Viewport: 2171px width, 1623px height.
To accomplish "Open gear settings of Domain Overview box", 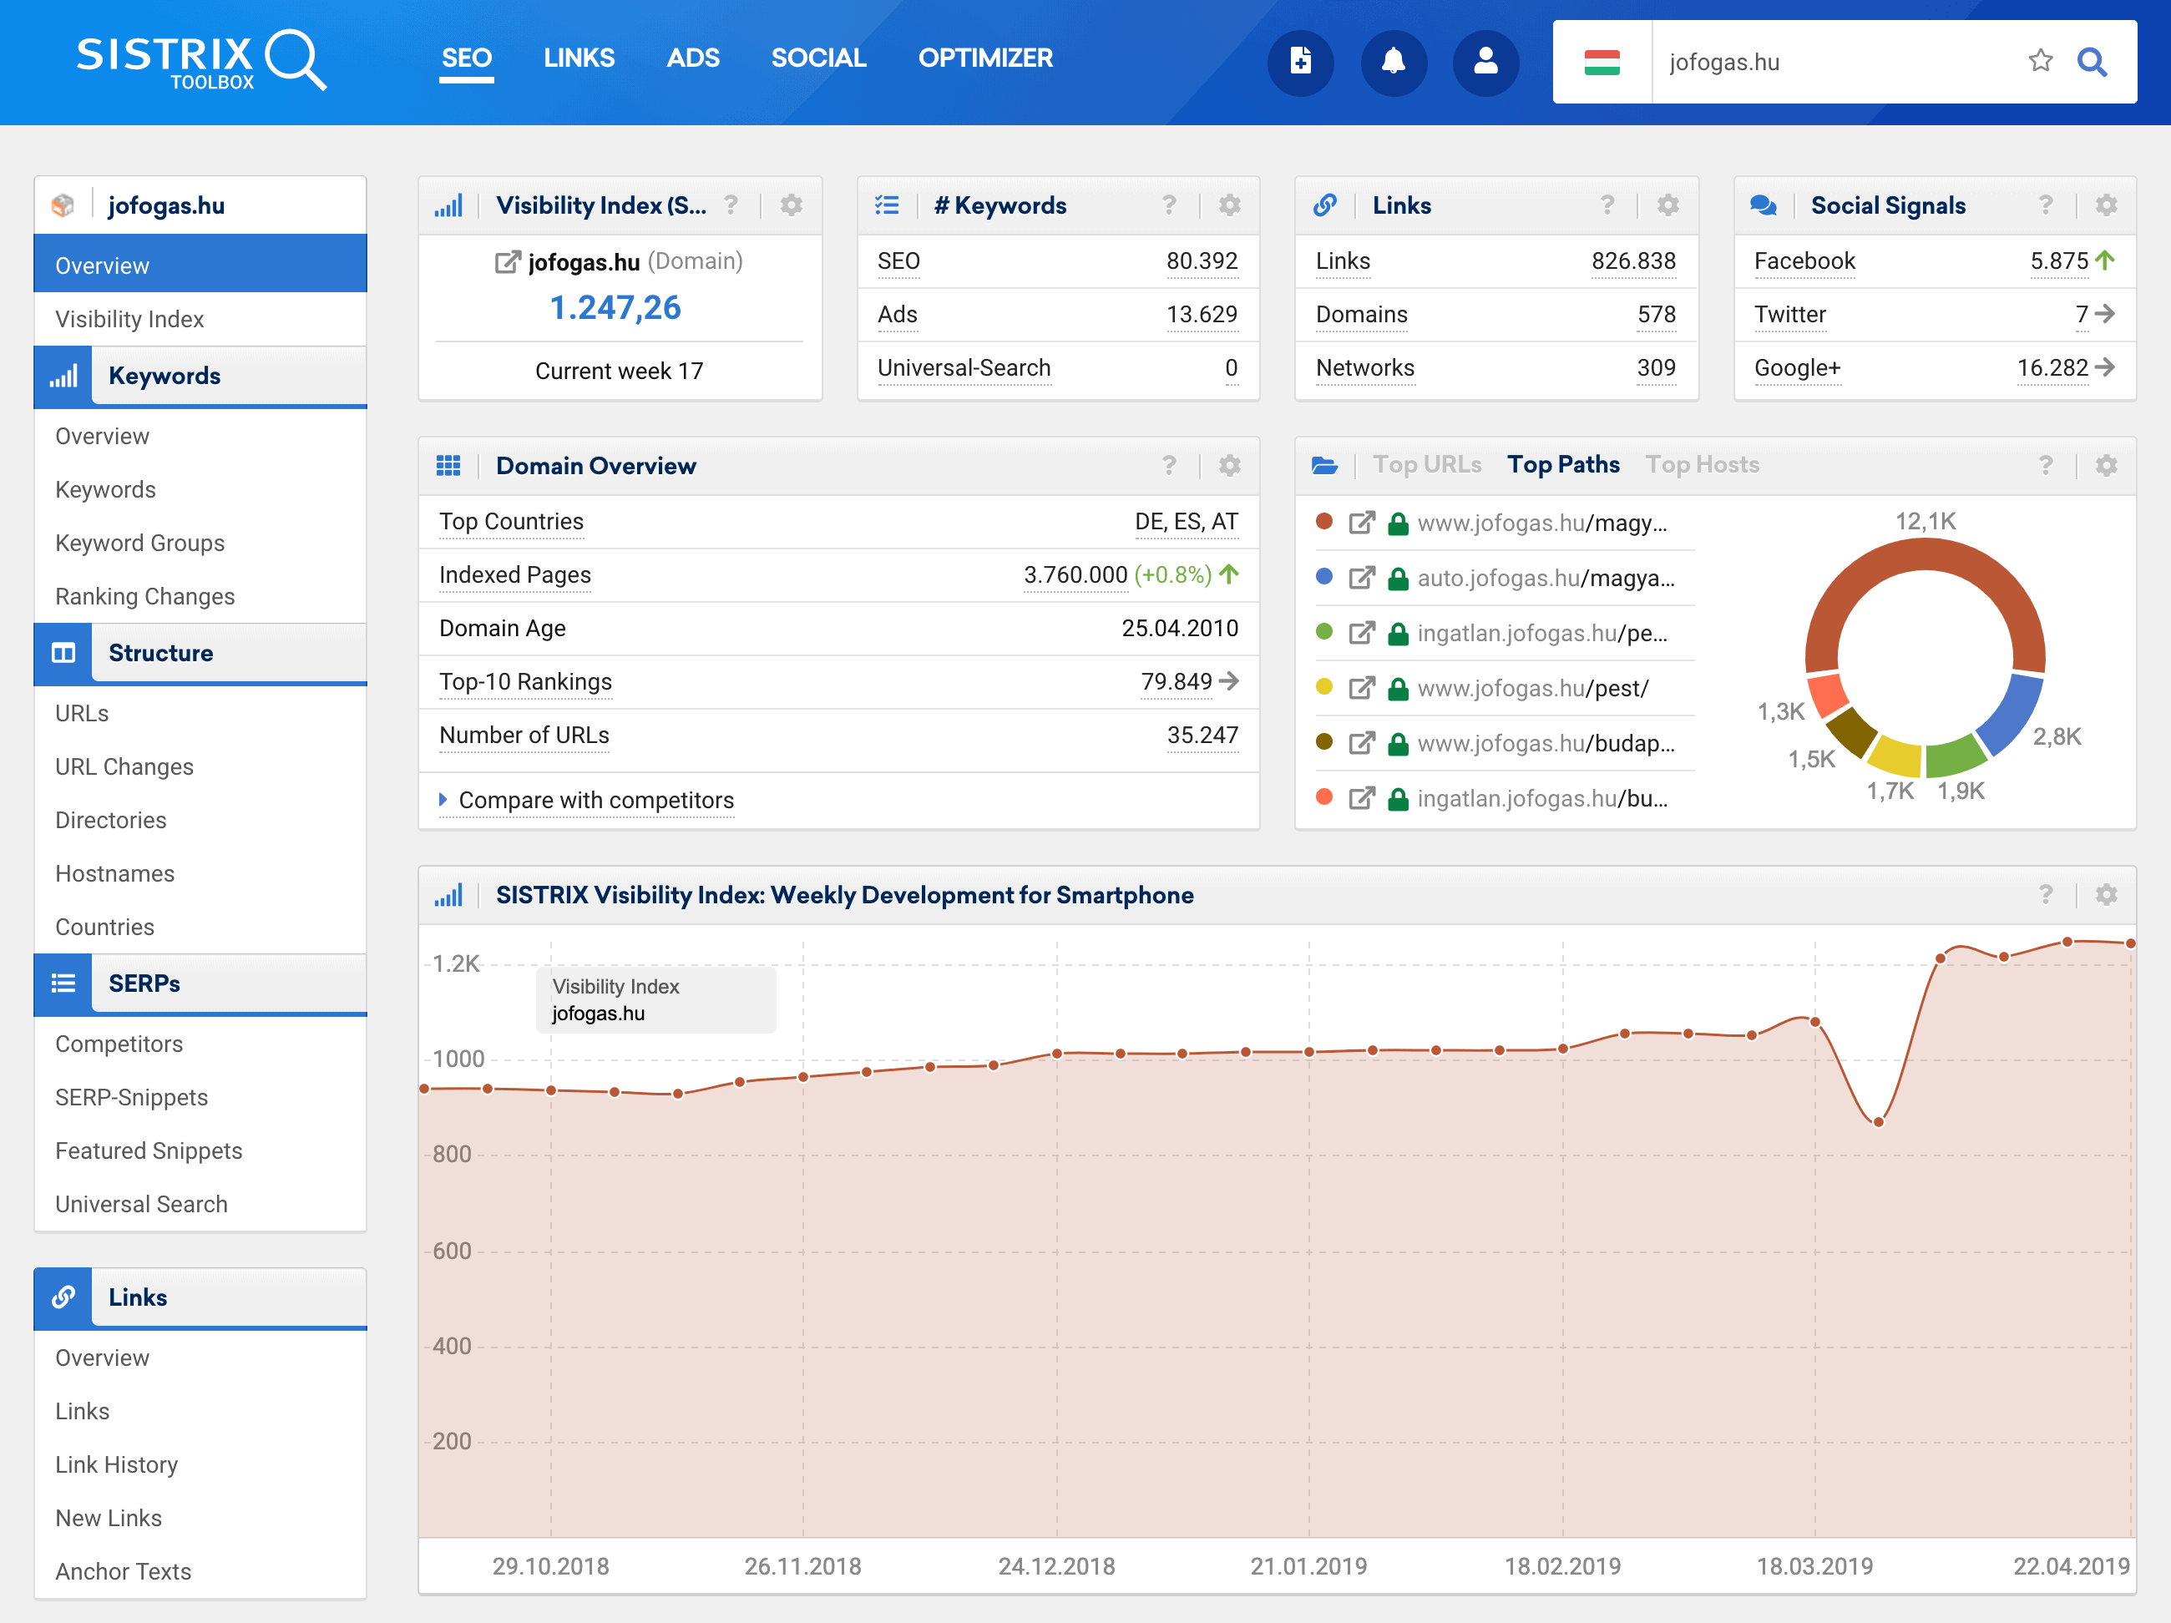I will (x=1229, y=465).
